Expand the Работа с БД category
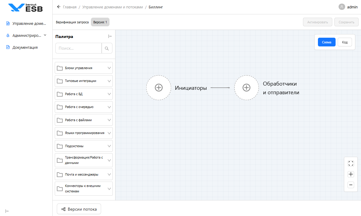 [x=84, y=94]
